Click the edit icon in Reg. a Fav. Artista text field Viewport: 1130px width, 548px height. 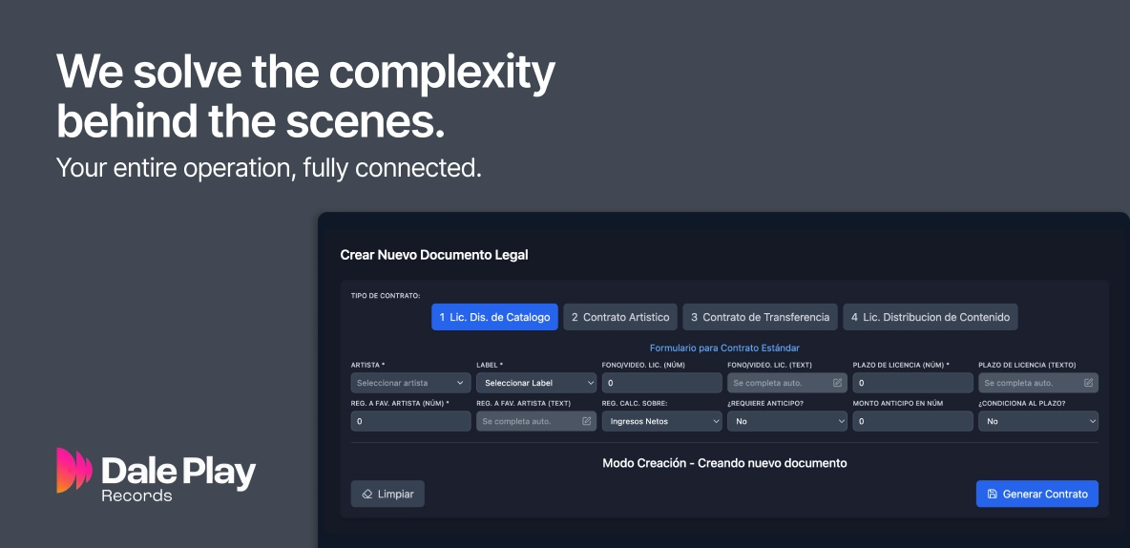tap(586, 421)
